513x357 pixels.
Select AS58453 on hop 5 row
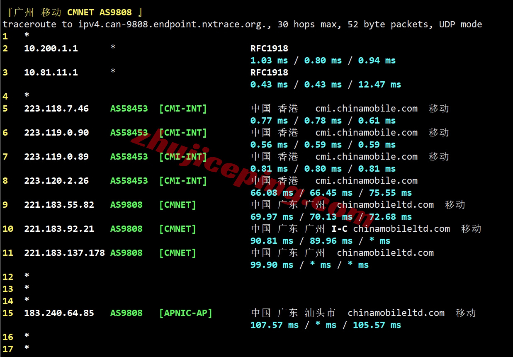(x=129, y=109)
